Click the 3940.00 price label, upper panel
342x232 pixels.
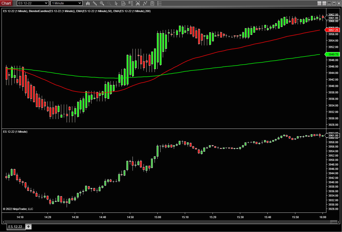point(333,86)
